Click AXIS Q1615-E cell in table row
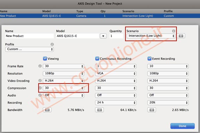 52,16
